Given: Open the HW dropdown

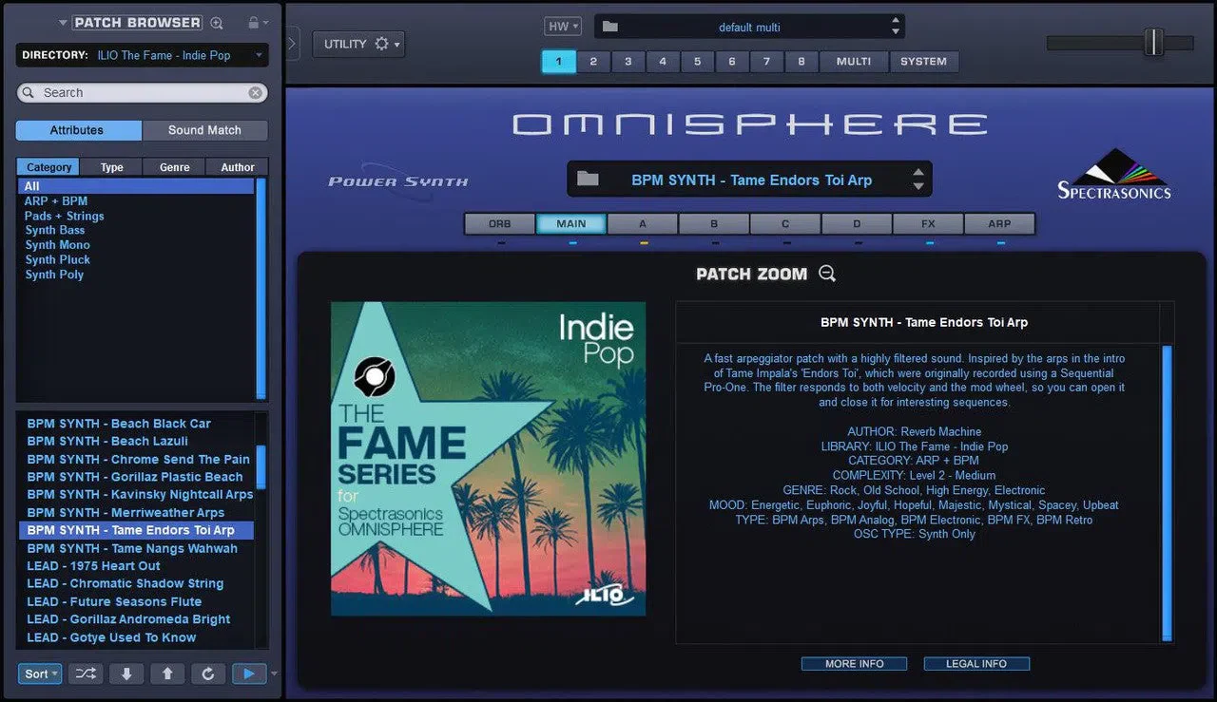Looking at the screenshot, I should pyautogui.click(x=563, y=27).
